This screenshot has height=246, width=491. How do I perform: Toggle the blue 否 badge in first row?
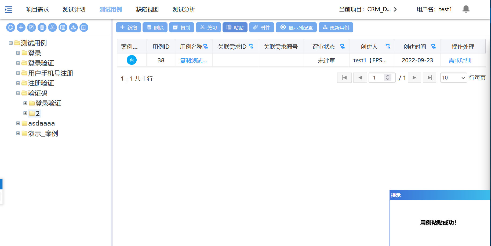tap(132, 60)
